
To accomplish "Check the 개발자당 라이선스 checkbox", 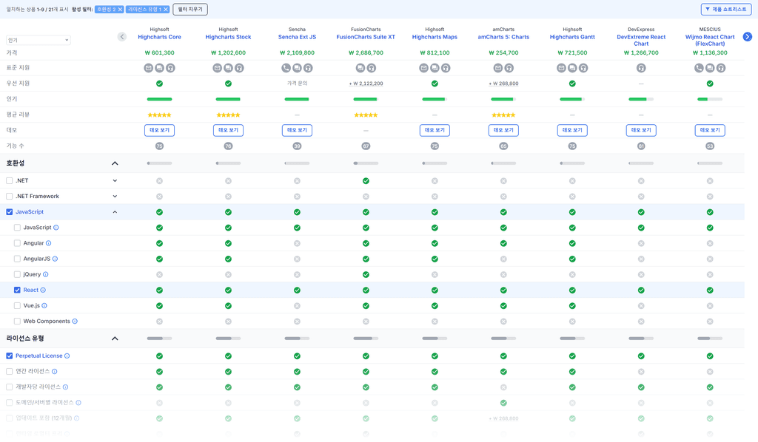I will (x=9, y=387).
